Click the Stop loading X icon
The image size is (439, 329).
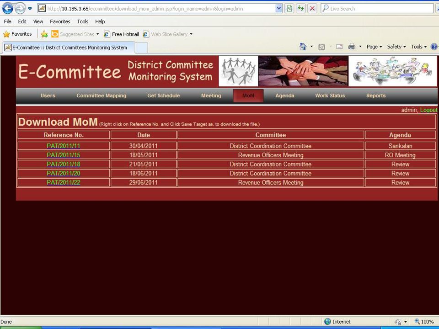[312, 9]
